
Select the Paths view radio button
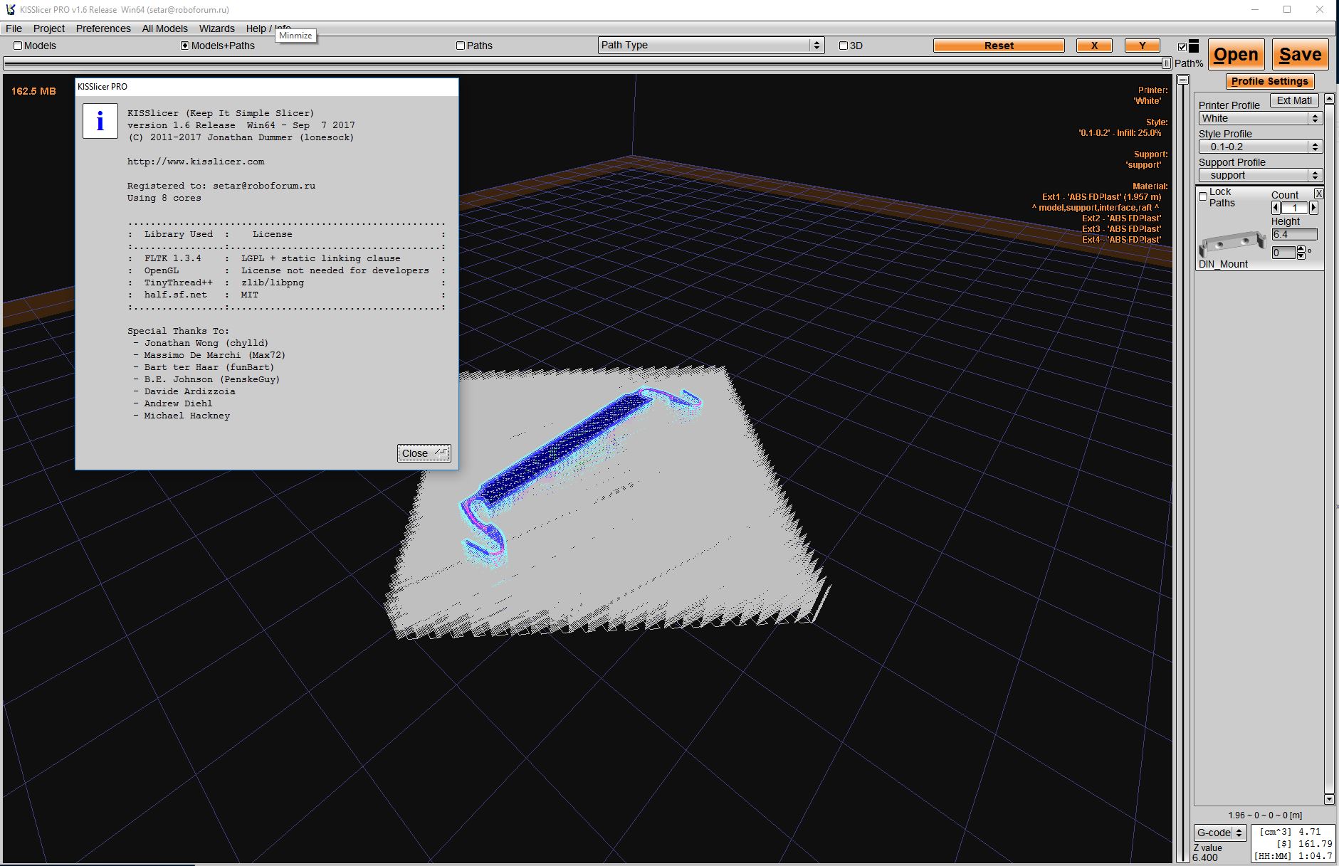click(x=461, y=46)
